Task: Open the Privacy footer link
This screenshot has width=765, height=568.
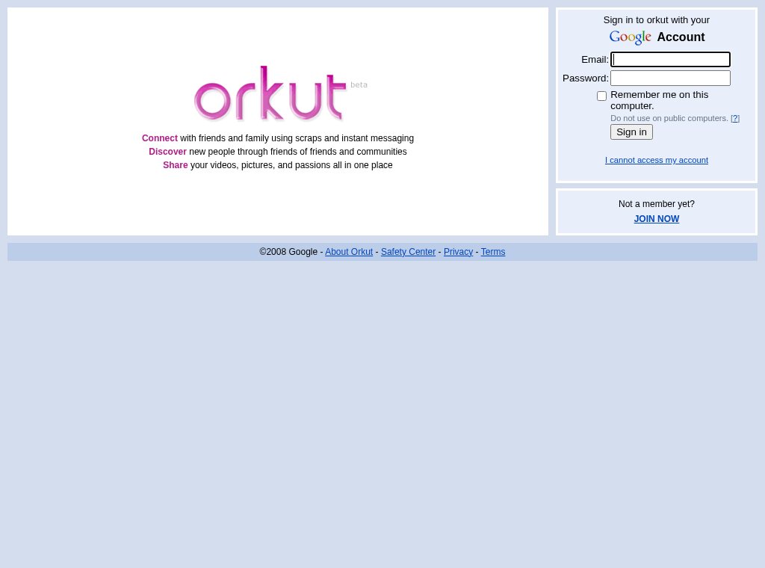Action: click(x=458, y=252)
